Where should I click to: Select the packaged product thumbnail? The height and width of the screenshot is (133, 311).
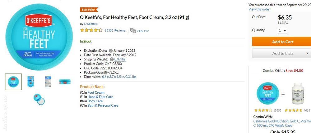pyautogui.click(x=30, y=82)
